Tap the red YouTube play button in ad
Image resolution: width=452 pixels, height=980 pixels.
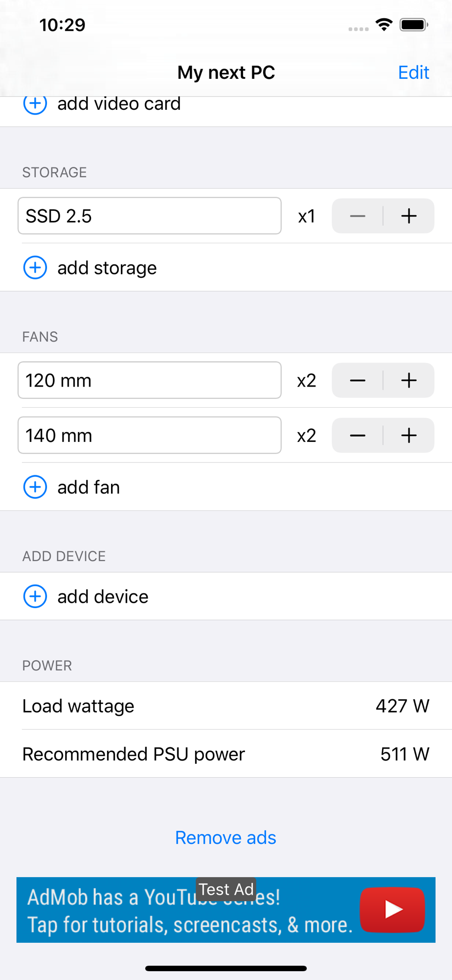click(392, 910)
